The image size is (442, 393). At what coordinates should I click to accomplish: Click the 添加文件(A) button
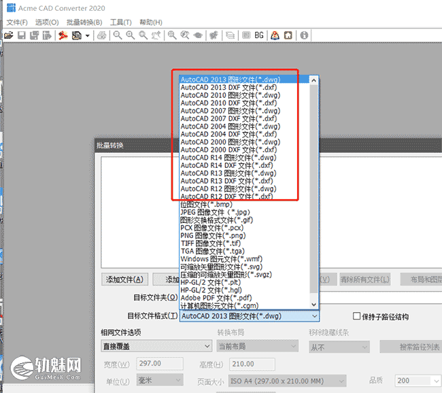(x=124, y=279)
